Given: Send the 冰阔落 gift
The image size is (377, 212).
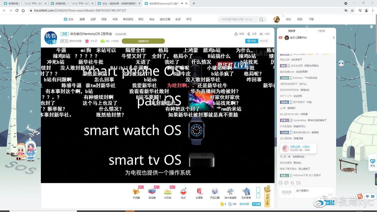Looking at the screenshot, I should point(199,193).
